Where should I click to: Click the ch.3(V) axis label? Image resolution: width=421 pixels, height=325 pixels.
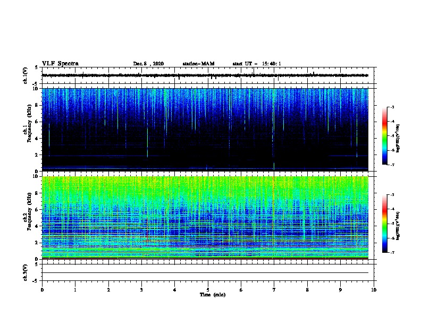(x=26, y=272)
